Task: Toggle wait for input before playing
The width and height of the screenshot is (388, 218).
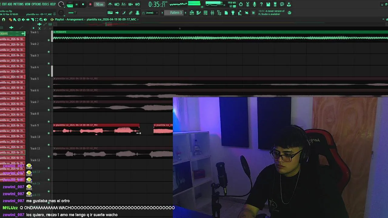Action: click(x=117, y=4)
